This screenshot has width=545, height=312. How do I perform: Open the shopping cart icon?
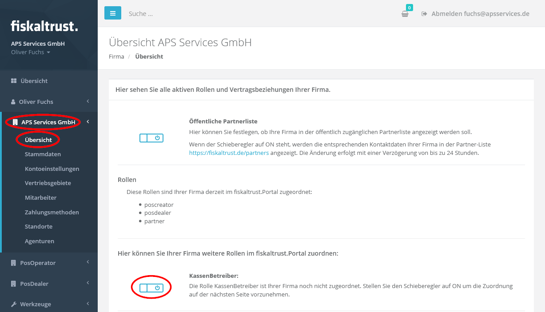pyautogui.click(x=405, y=14)
